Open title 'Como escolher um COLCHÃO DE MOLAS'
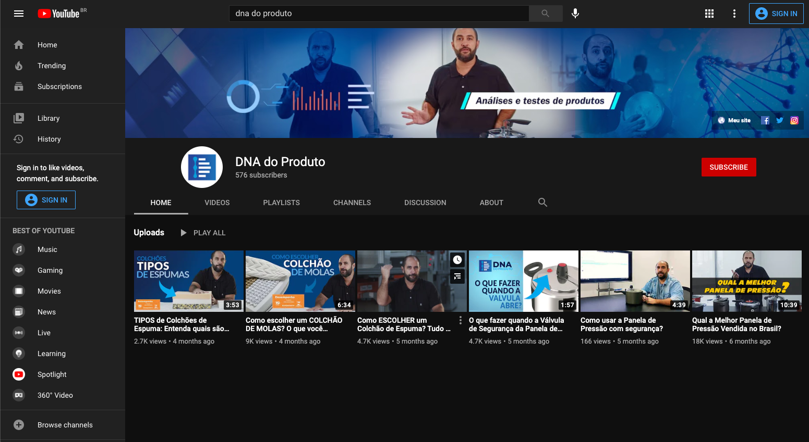 coord(294,324)
